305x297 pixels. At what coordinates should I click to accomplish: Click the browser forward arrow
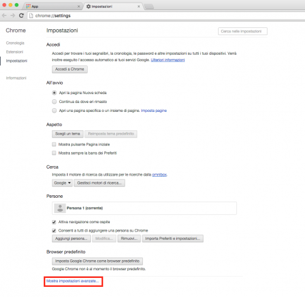13,15
